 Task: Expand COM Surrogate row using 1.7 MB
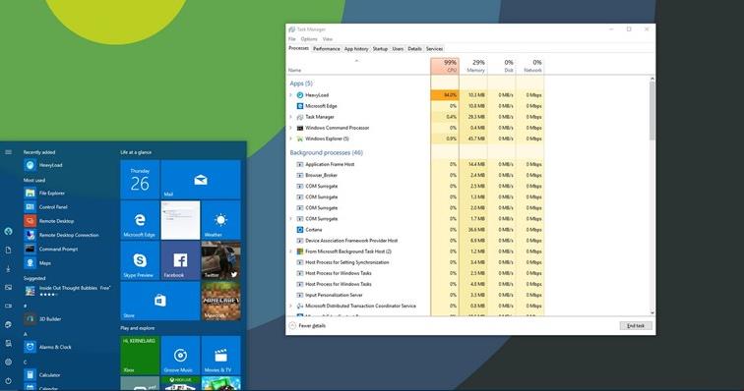coord(291,219)
